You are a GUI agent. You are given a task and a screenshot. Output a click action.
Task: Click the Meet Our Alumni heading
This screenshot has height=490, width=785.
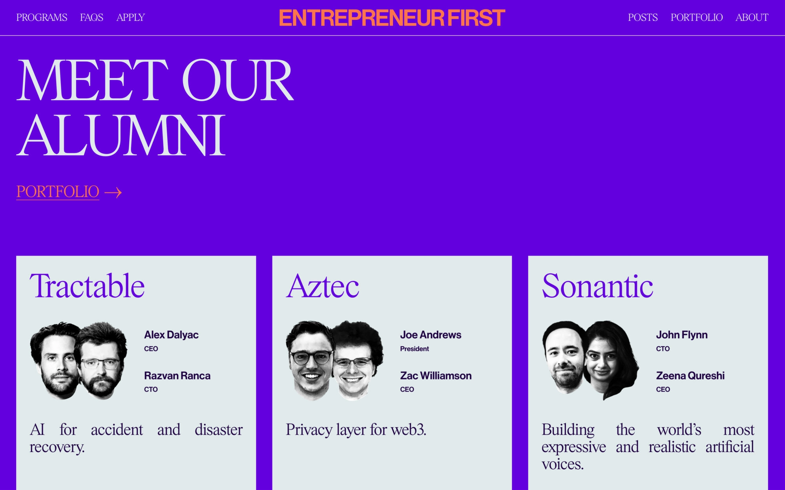155,107
